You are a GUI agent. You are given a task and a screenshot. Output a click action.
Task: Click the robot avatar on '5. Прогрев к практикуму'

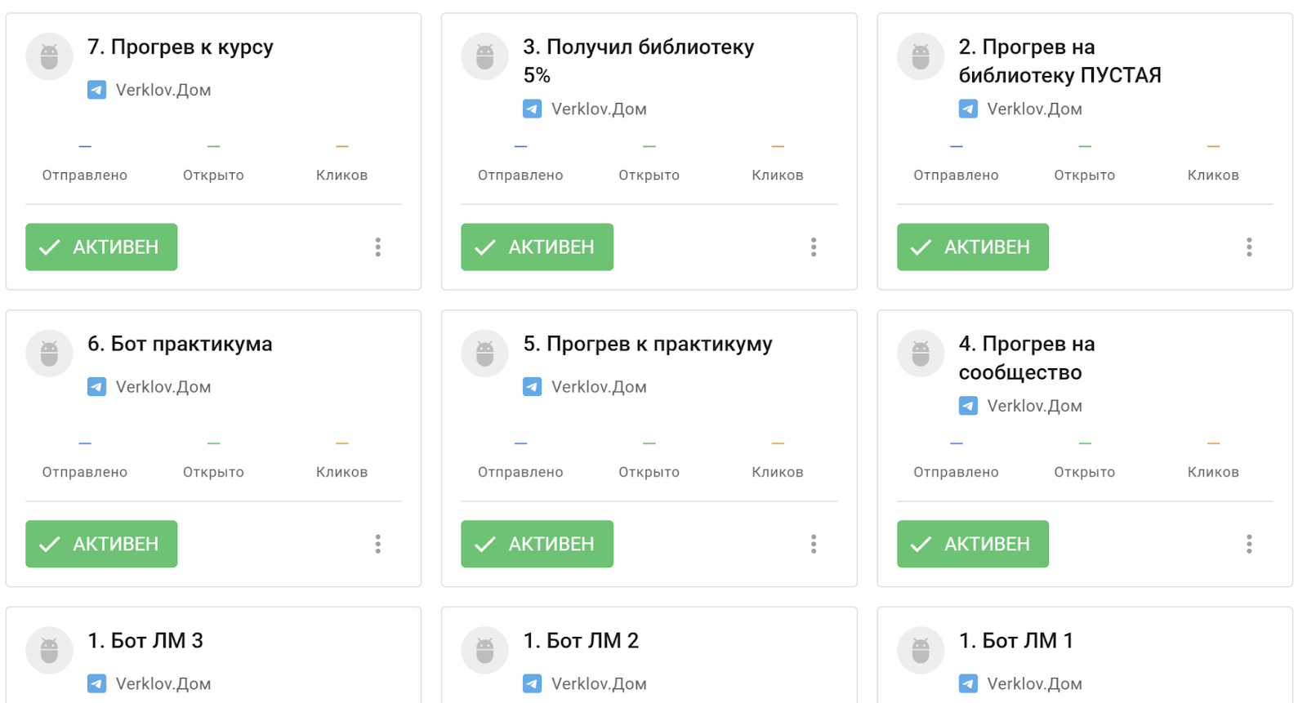point(485,353)
